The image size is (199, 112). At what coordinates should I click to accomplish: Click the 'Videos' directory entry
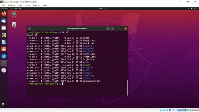[87, 78]
